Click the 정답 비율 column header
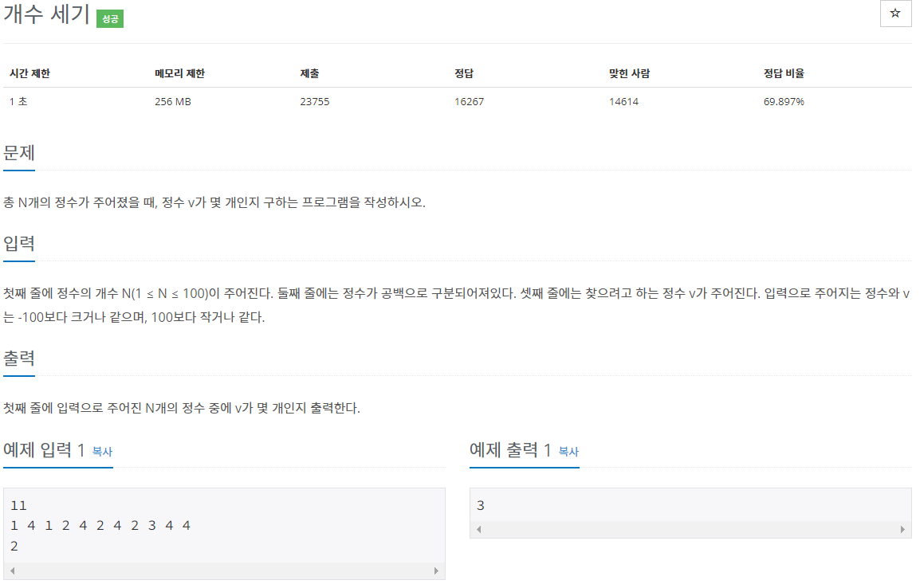 pos(784,73)
